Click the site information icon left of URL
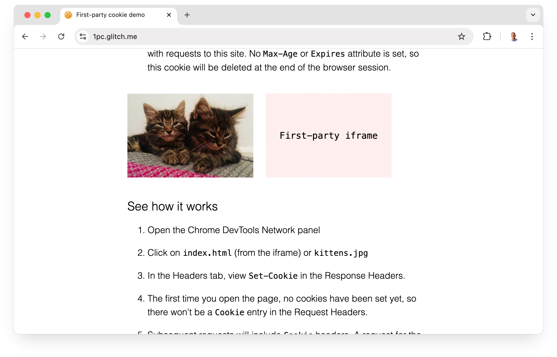This screenshot has height=357, width=557. (82, 36)
